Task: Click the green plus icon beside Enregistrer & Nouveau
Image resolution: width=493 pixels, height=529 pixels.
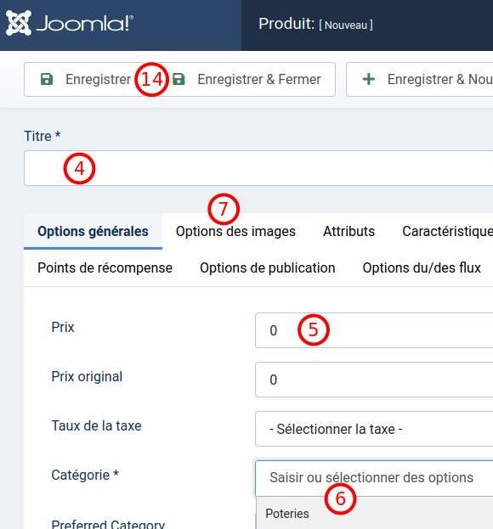Action: (369, 79)
